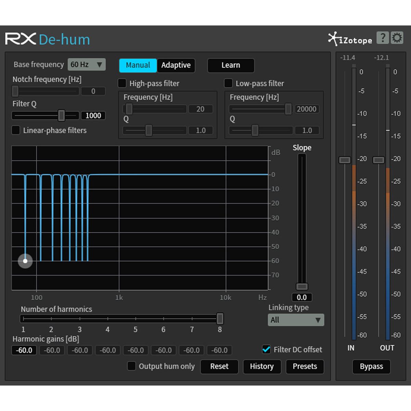Enable Output hum only checkbox
Screen dimensions: 411x411
tap(132, 366)
